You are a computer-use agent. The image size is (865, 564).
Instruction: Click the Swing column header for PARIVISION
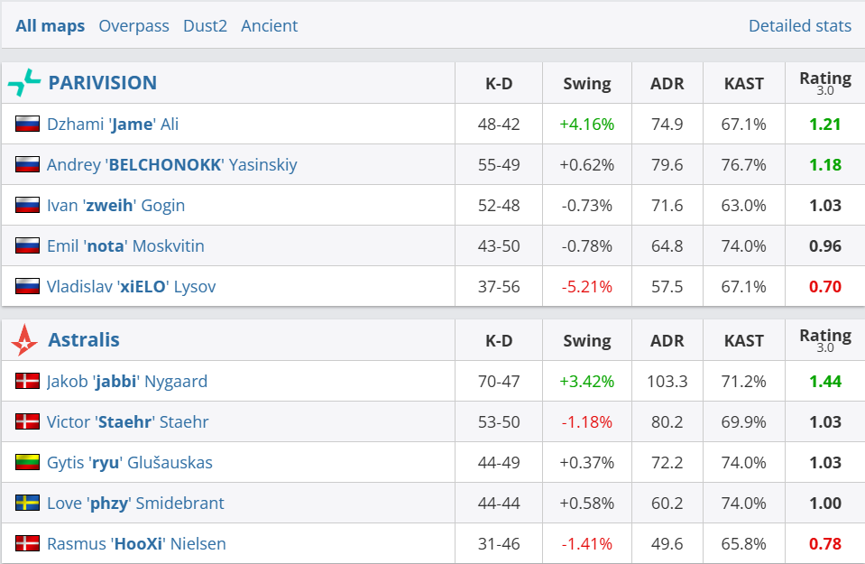pyautogui.click(x=586, y=84)
